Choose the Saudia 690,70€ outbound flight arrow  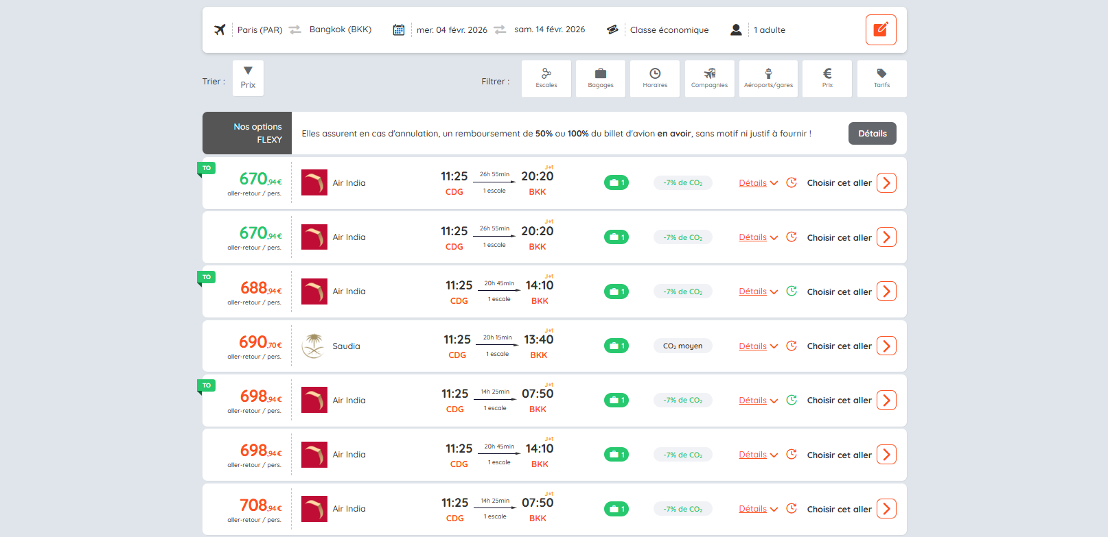pos(886,346)
